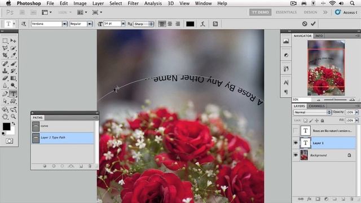
Task: Open the Arrange Documents dropdown
Action: (x=82, y=12)
